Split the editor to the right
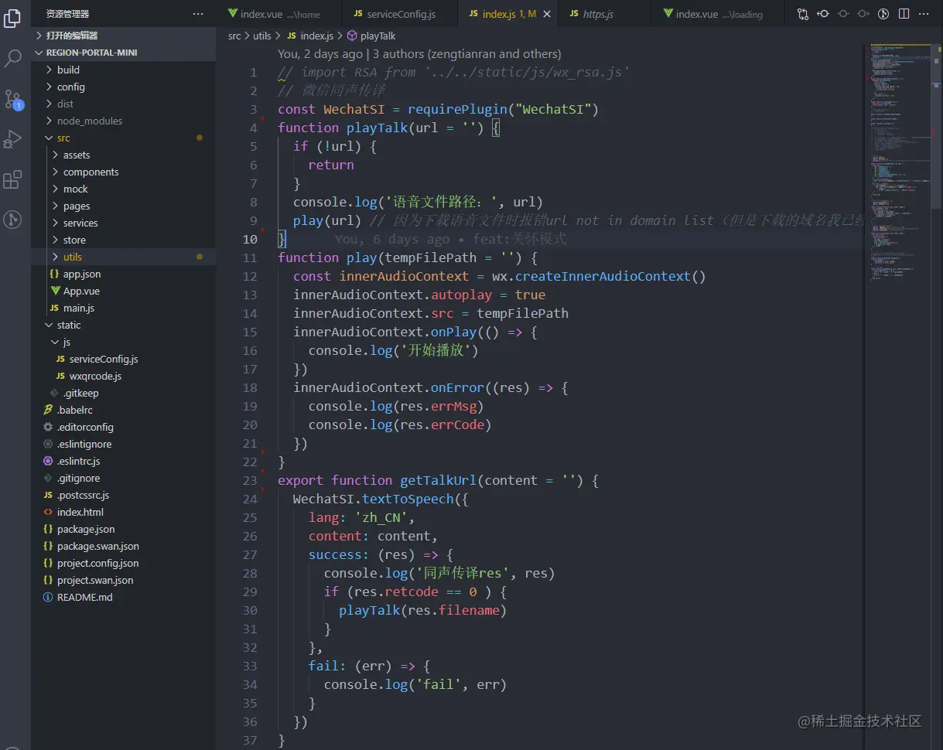 [x=904, y=14]
